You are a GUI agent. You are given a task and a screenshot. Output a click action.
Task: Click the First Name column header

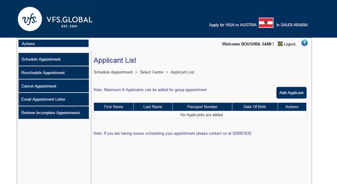point(113,107)
